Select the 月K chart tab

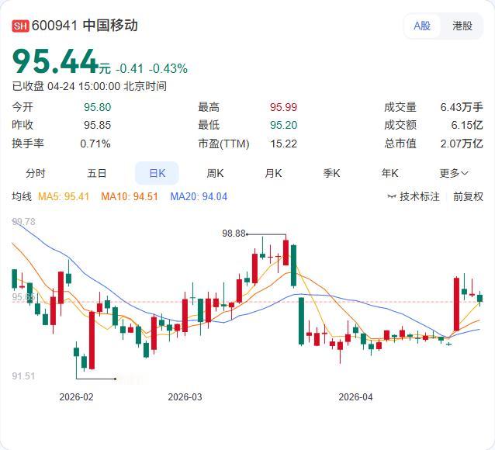click(x=273, y=173)
